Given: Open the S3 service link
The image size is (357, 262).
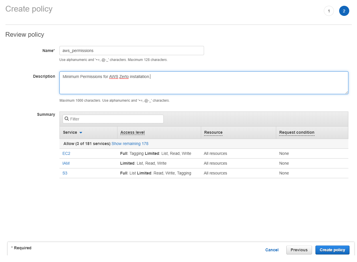Looking at the screenshot, I should click(65, 173).
